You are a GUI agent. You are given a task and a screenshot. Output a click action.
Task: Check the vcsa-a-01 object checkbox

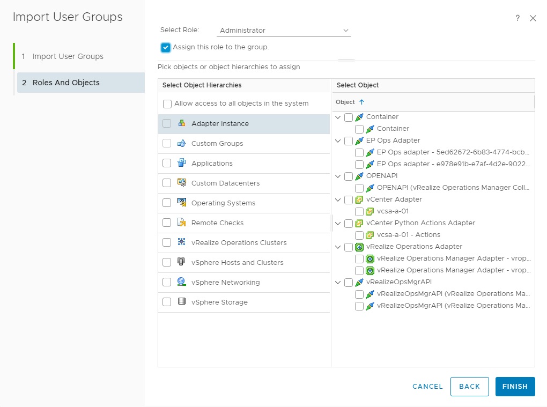359,212
